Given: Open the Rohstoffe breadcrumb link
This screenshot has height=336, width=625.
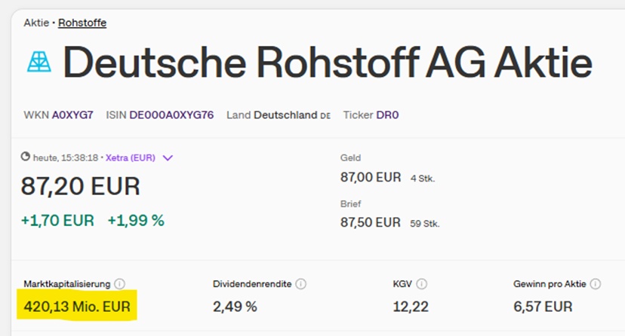Looking at the screenshot, I should pyautogui.click(x=82, y=23).
